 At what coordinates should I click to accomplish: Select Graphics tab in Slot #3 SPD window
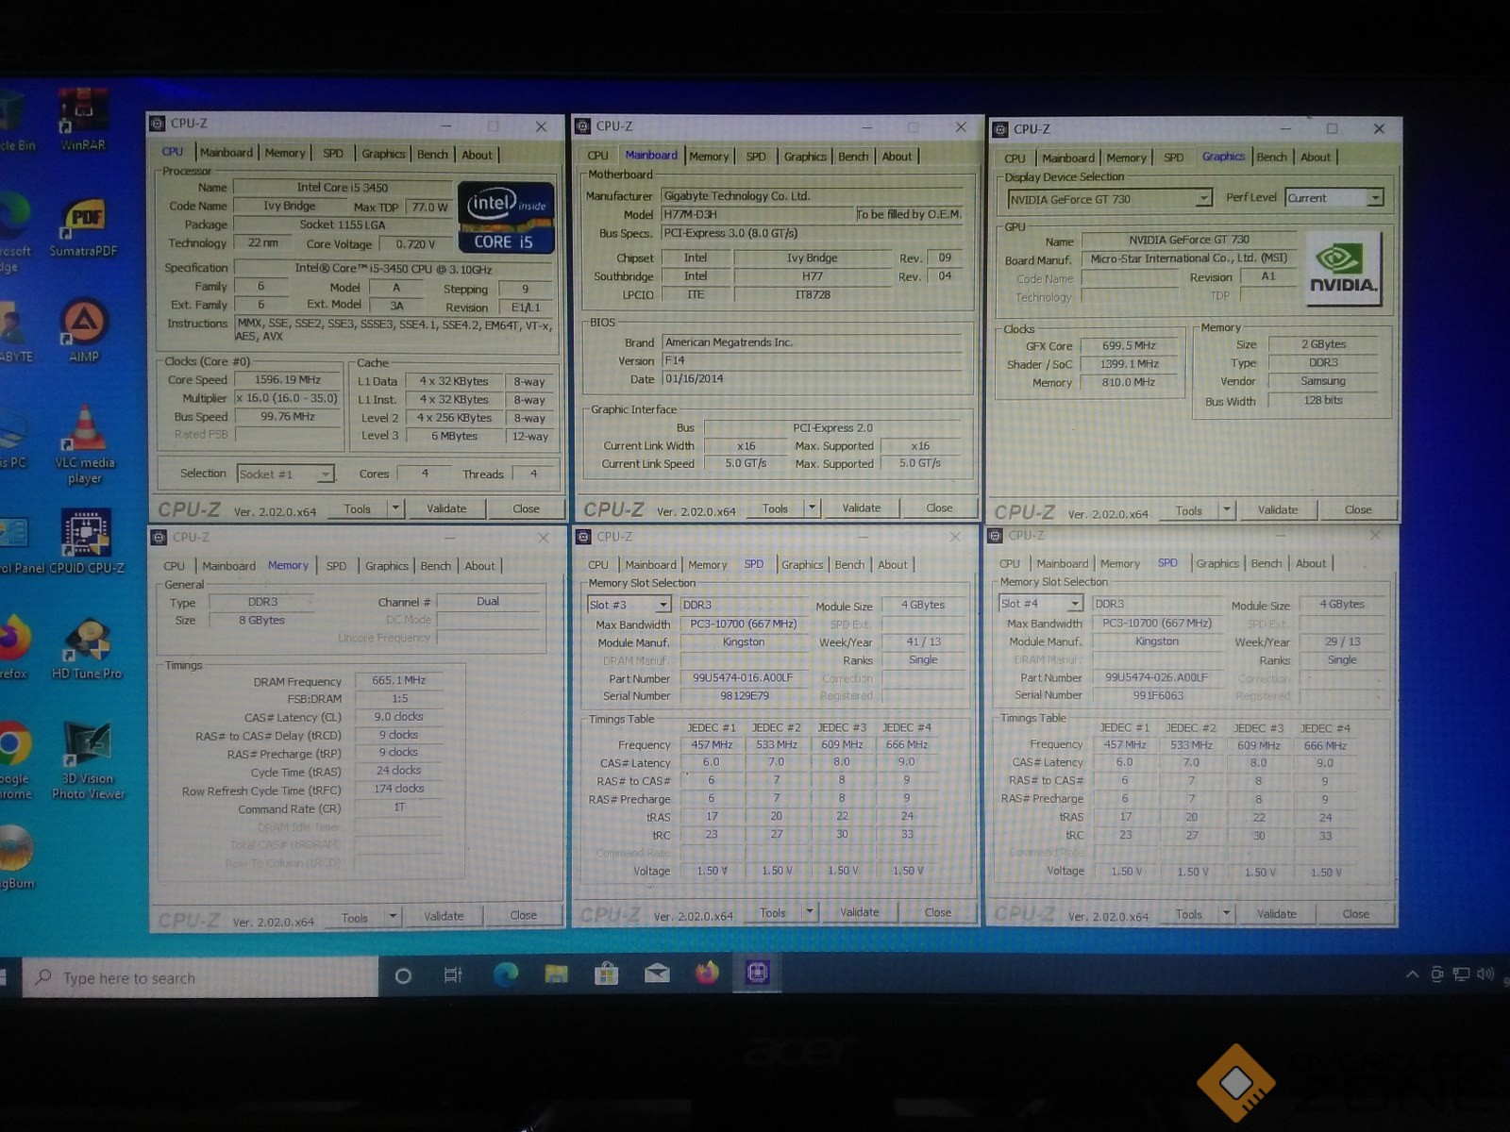pos(803,565)
